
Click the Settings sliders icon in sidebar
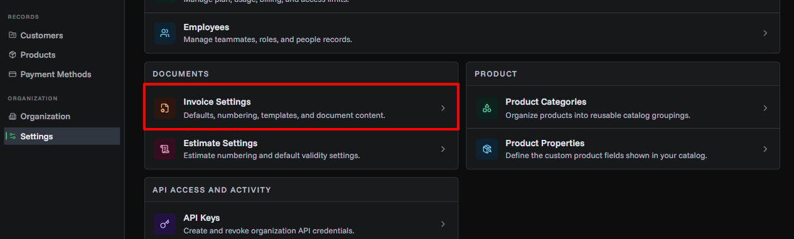pyautogui.click(x=13, y=136)
